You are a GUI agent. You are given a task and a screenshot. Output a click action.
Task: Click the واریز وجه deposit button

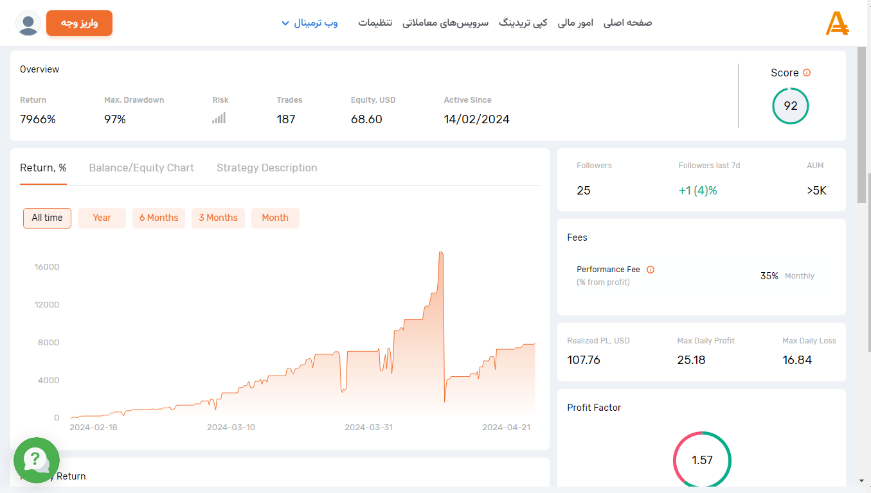(79, 22)
